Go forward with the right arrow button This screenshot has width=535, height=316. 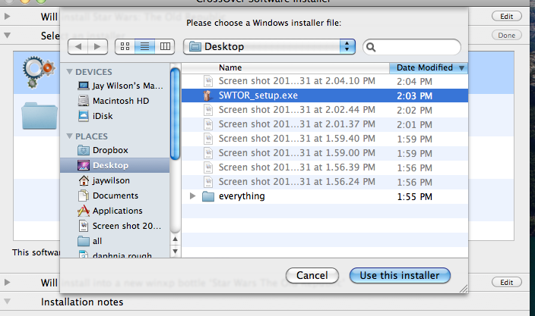pyautogui.click(x=97, y=46)
